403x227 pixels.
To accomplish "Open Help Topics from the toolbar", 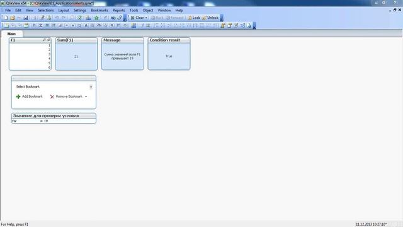I will 113,18.
